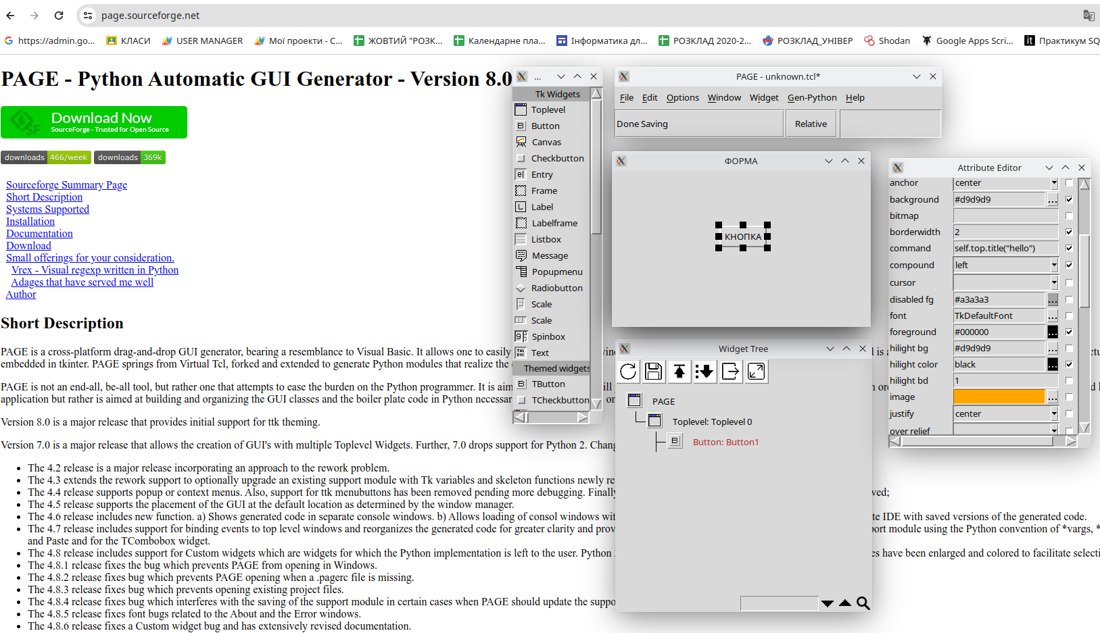Click the magnifier search icon in Widget Tree
This screenshot has height=633, width=1100.
(863, 603)
